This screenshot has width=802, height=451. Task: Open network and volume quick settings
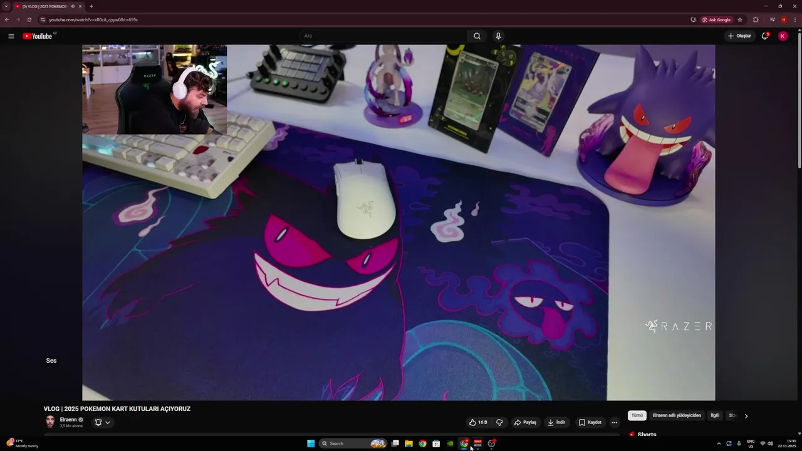pos(766,443)
